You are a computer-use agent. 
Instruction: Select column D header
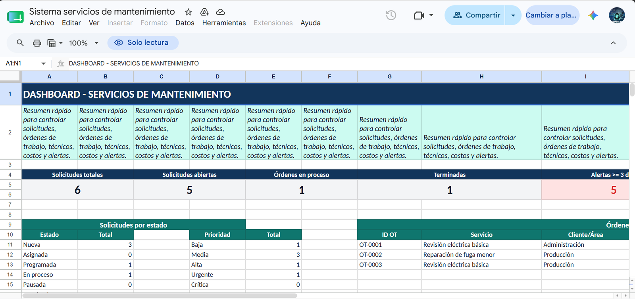point(217,76)
